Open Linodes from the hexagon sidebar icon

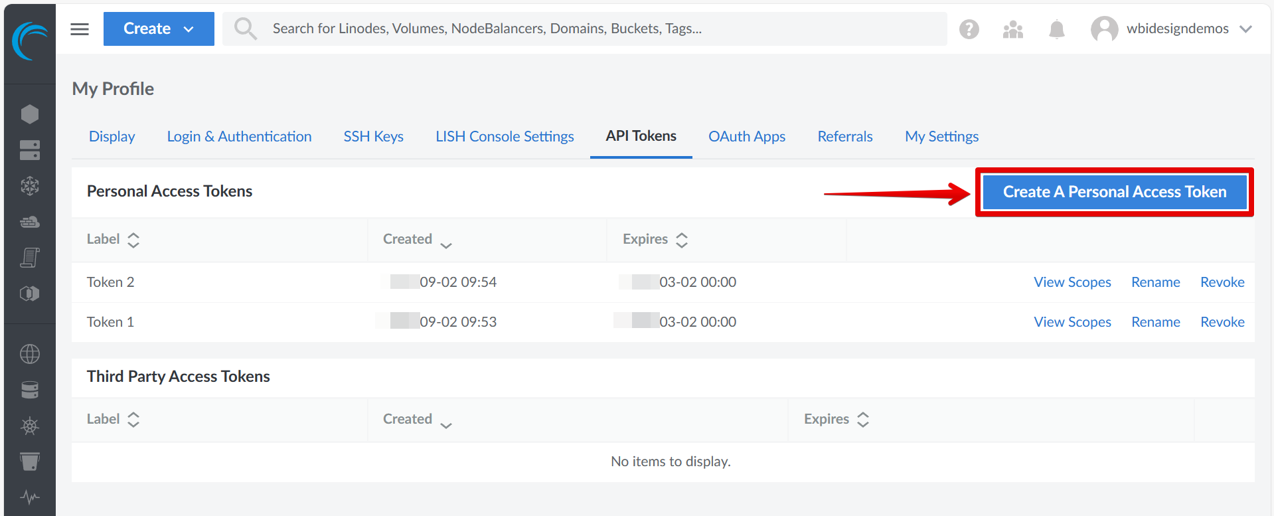point(30,114)
